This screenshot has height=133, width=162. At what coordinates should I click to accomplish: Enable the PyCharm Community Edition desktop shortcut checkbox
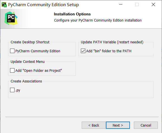(x=12, y=51)
